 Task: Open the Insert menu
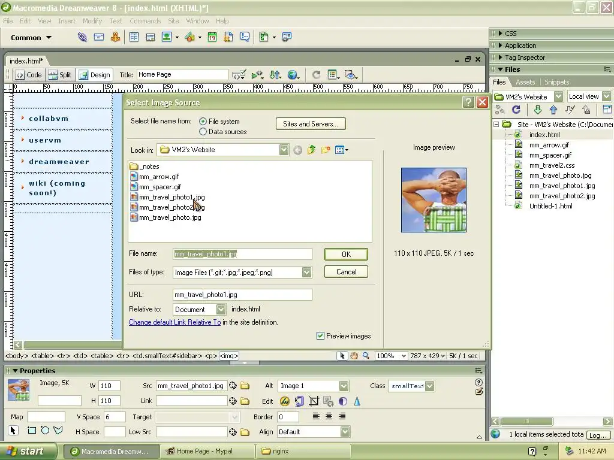67,21
